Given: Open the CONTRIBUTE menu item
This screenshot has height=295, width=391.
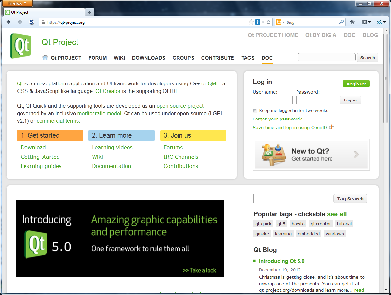Looking at the screenshot, I should point(217,58).
